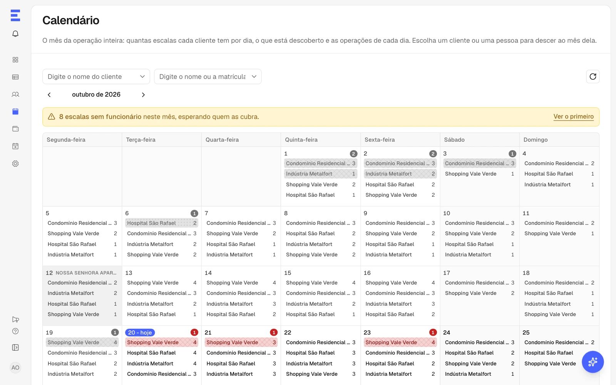
Task: Open the sparkle assistant floating button
Action: pyautogui.click(x=593, y=362)
